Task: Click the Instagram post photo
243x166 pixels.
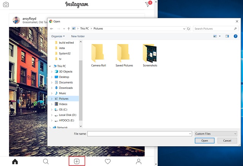Action: coord(28,92)
